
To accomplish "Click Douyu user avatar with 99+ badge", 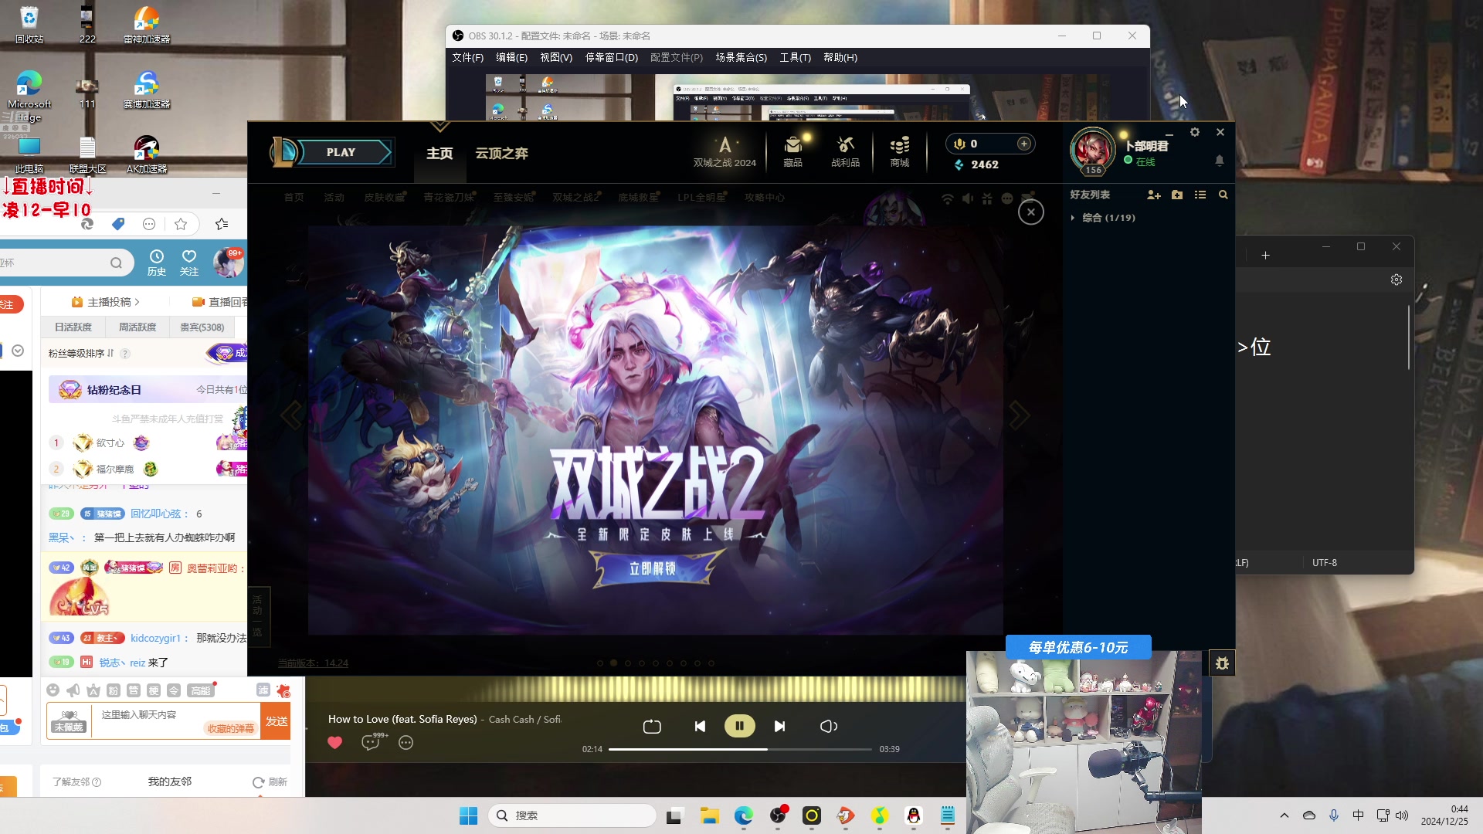I will click(228, 263).
